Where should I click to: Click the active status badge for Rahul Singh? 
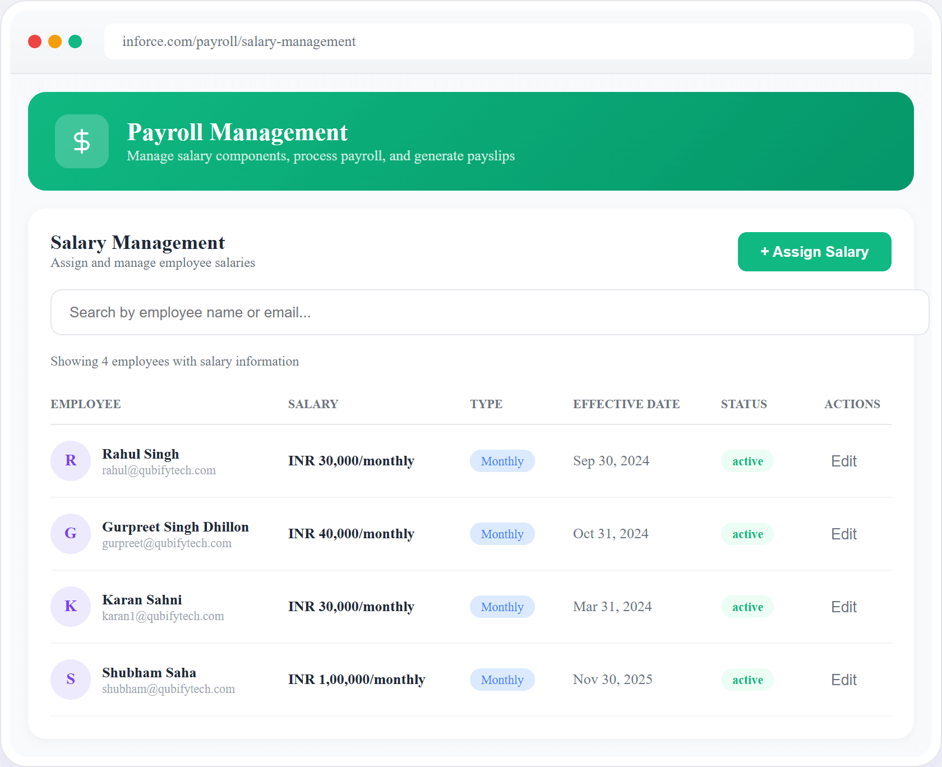[747, 461]
